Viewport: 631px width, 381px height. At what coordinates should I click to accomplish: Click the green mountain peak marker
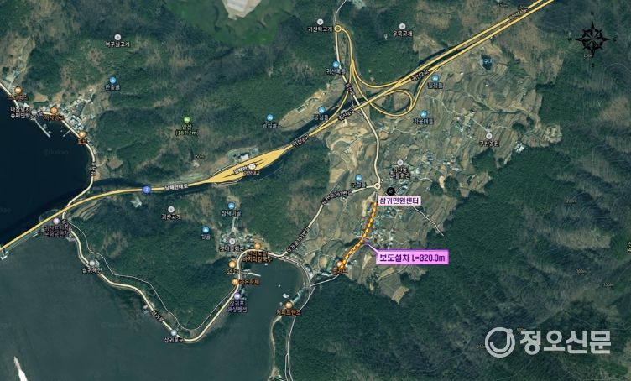[186, 119]
